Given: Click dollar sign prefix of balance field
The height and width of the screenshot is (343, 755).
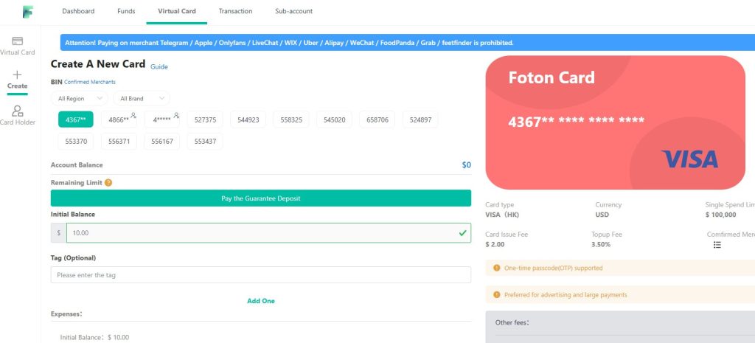Looking at the screenshot, I should [59, 232].
